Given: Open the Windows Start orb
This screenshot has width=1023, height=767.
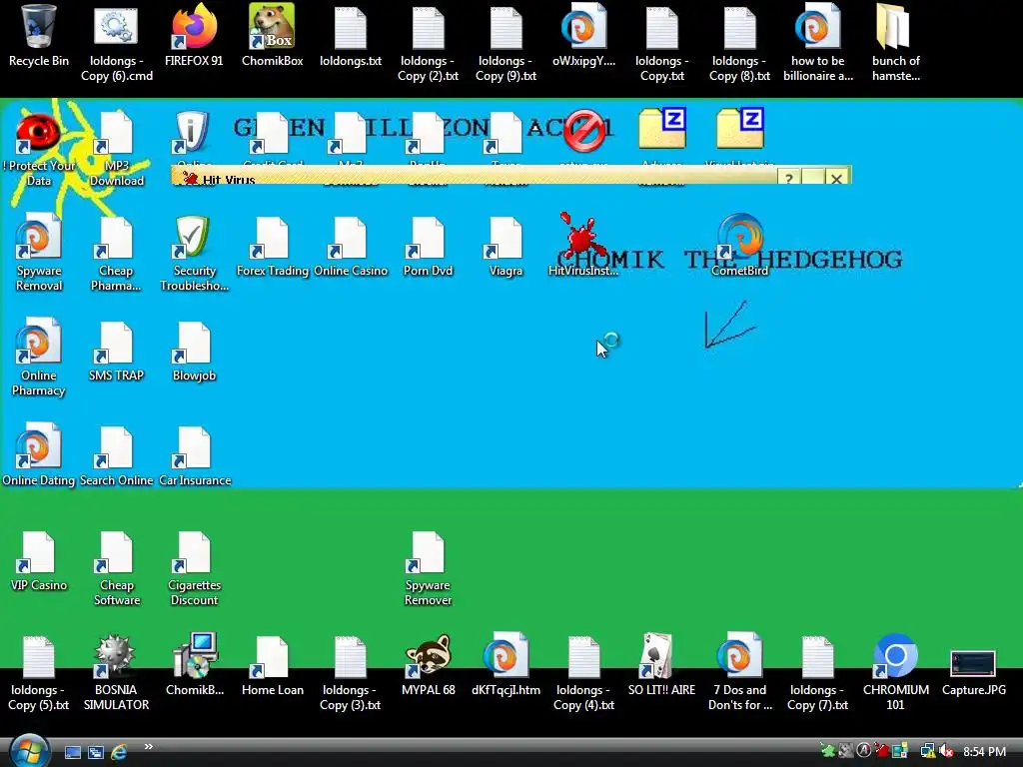Looking at the screenshot, I should [x=28, y=750].
